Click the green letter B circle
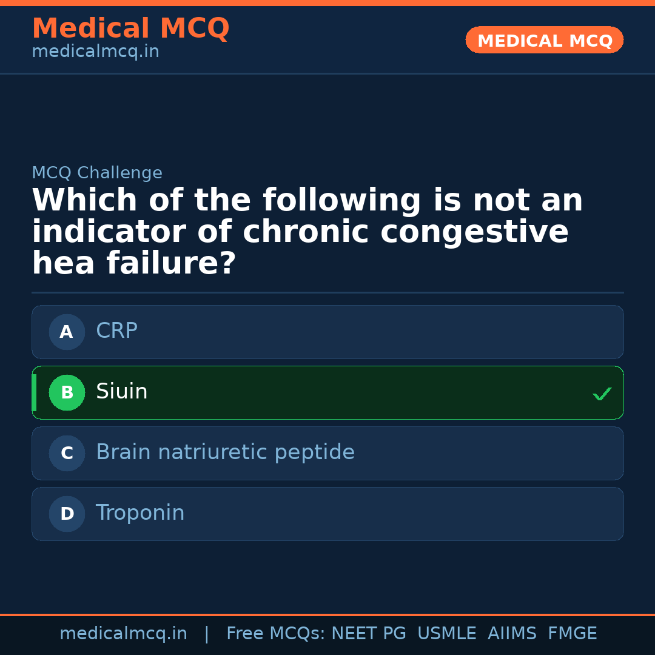 [67, 393]
